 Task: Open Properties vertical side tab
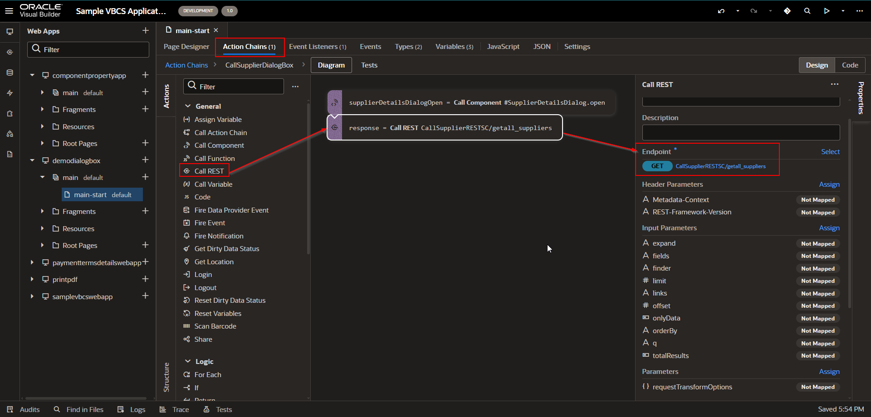[x=861, y=98]
